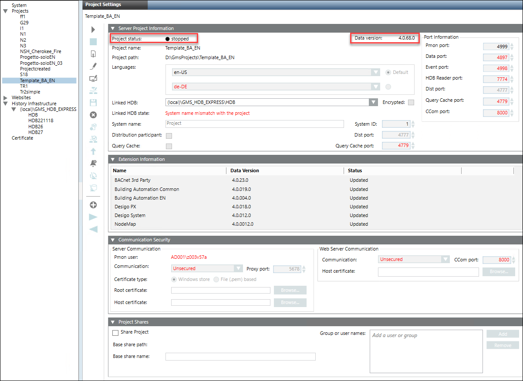Click the Stop project square icon
The image size is (523, 381).
[x=93, y=42]
